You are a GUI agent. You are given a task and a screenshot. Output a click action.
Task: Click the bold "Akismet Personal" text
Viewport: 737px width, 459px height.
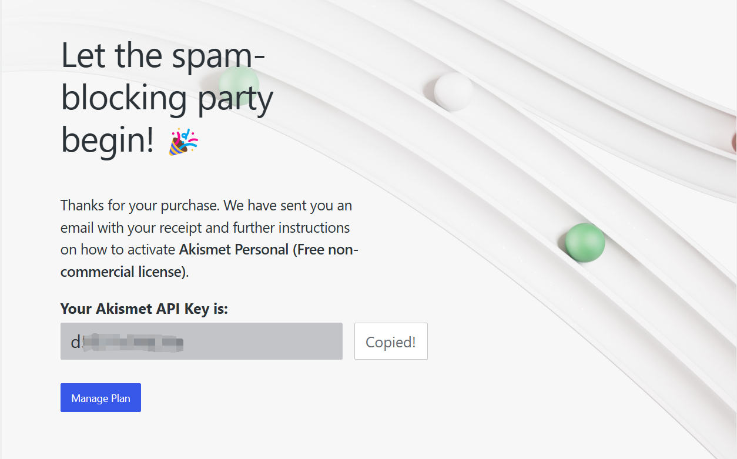[233, 250]
